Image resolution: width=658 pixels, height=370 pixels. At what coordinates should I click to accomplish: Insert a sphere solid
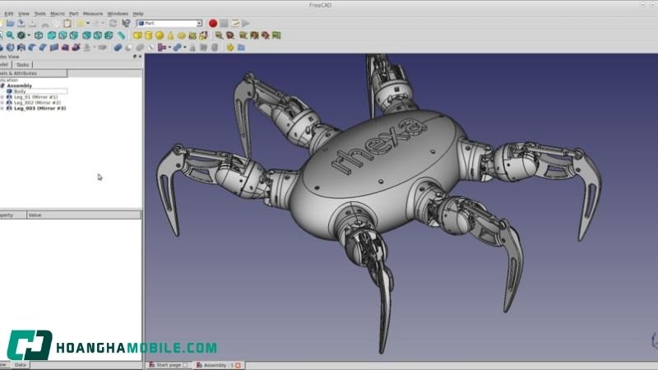(x=160, y=36)
